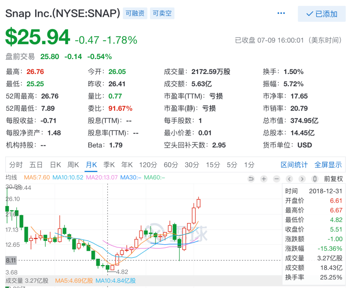
Task: Click the 总市值 value 374.95亿
Action: pos(304,121)
